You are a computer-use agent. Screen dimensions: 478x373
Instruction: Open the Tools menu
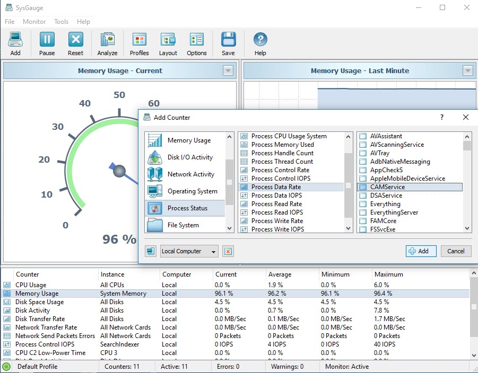coord(61,22)
